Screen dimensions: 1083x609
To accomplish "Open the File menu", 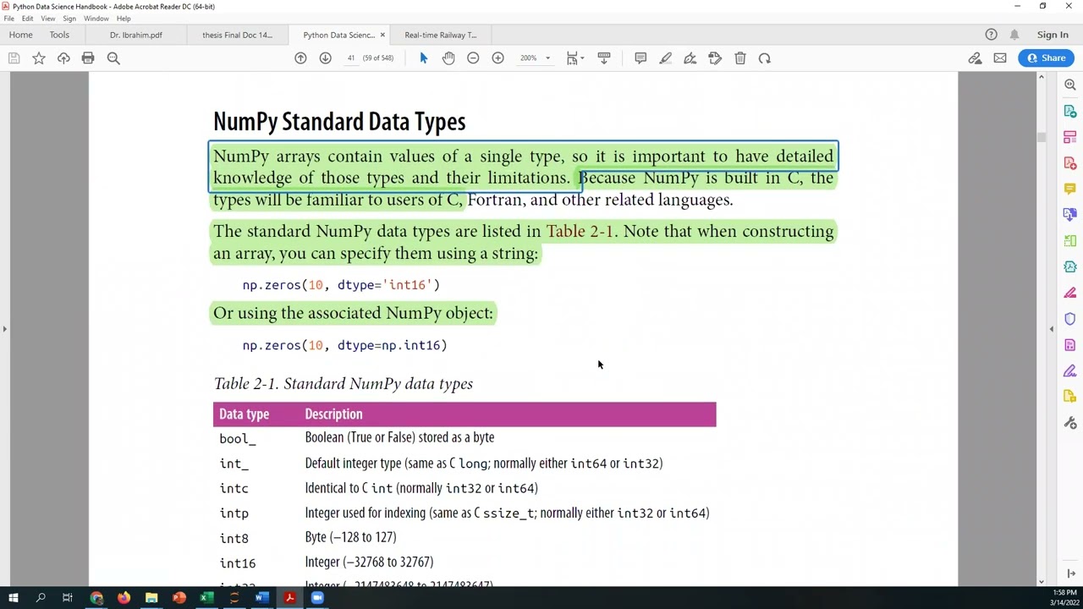I will coord(8,19).
